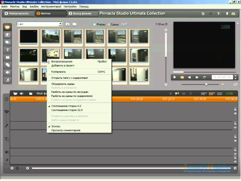
Task: Open the still images album tab
Action: point(7,57)
